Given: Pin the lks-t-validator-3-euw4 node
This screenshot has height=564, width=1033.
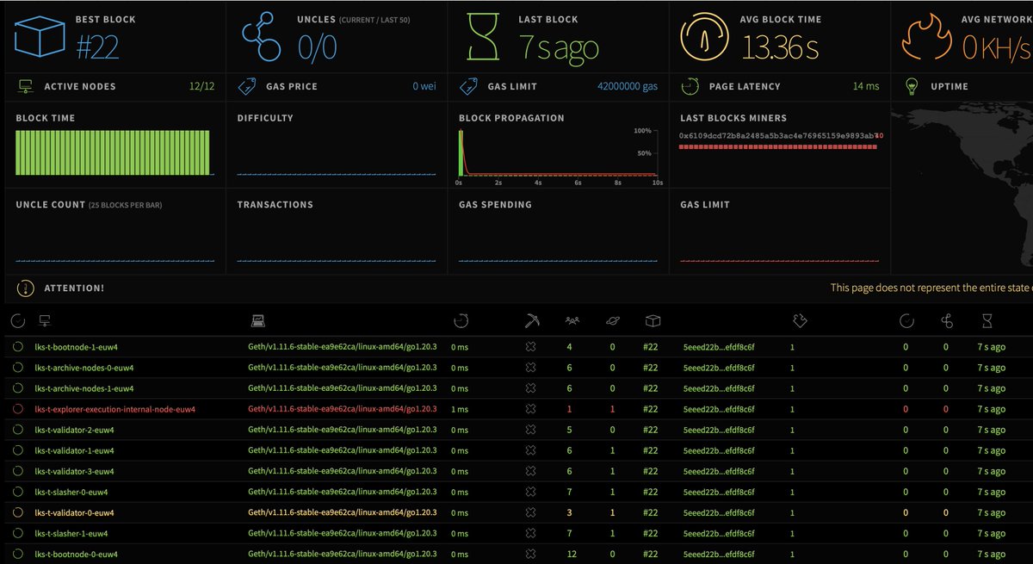Looking at the screenshot, I should 18,471.
